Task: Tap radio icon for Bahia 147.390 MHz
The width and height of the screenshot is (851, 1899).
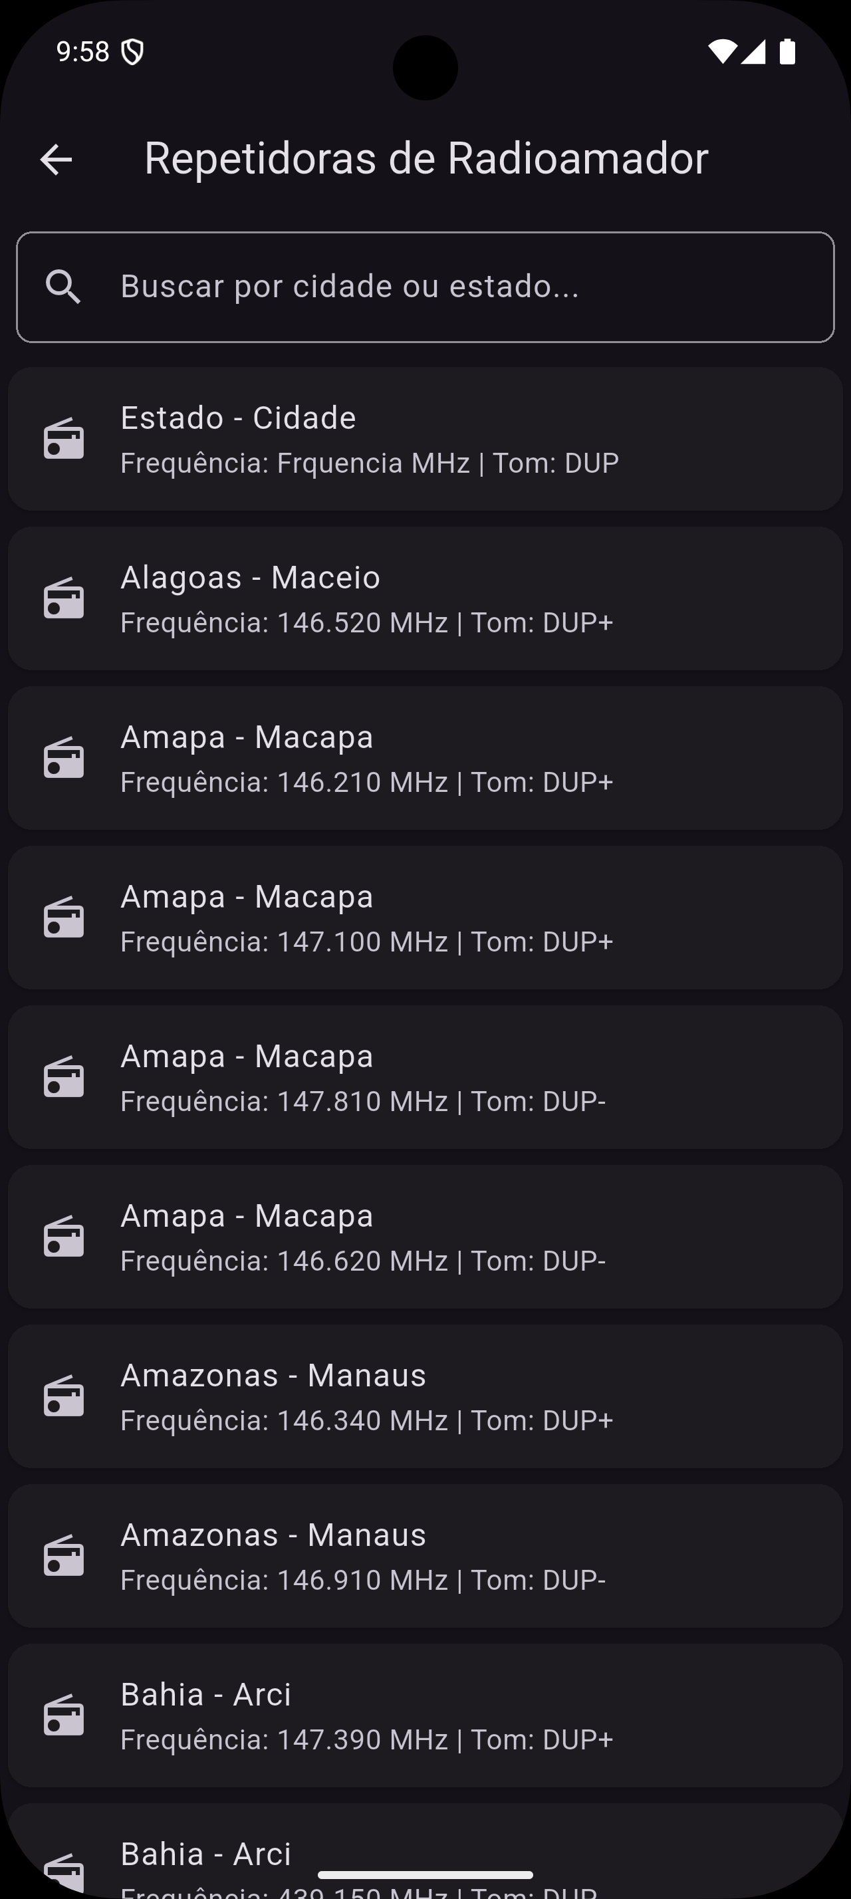Action: click(x=64, y=1716)
